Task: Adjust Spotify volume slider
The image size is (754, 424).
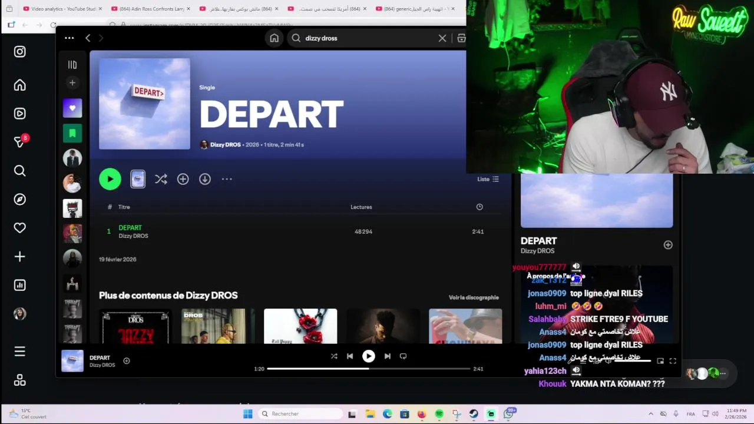Action: [633, 360]
